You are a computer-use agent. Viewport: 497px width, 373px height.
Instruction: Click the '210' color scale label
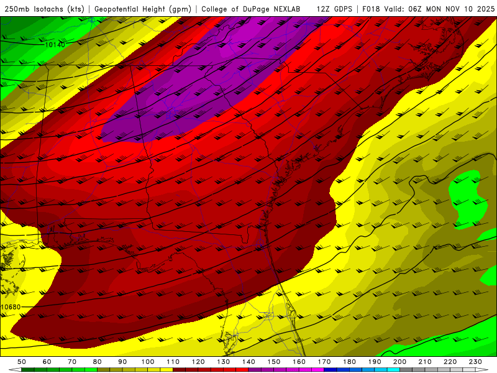coord(425,362)
